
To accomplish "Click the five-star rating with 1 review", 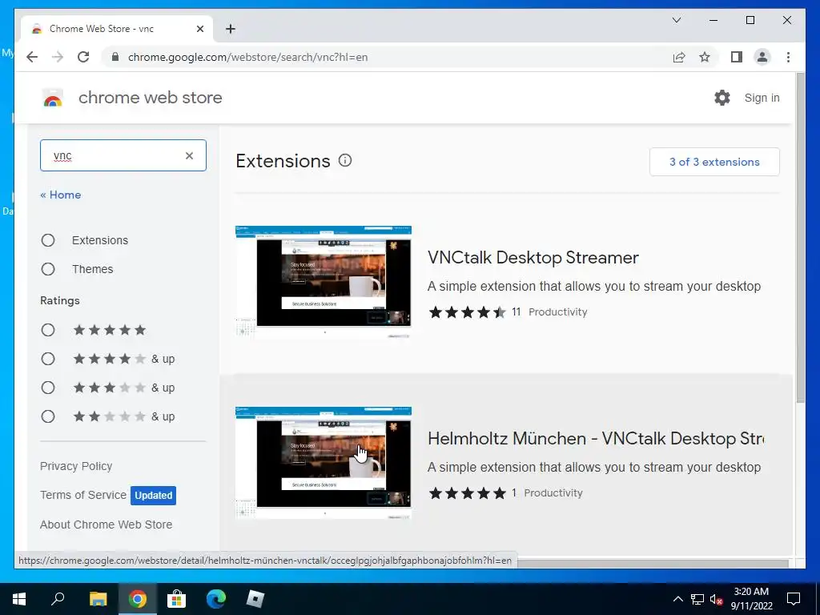I will click(467, 493).
